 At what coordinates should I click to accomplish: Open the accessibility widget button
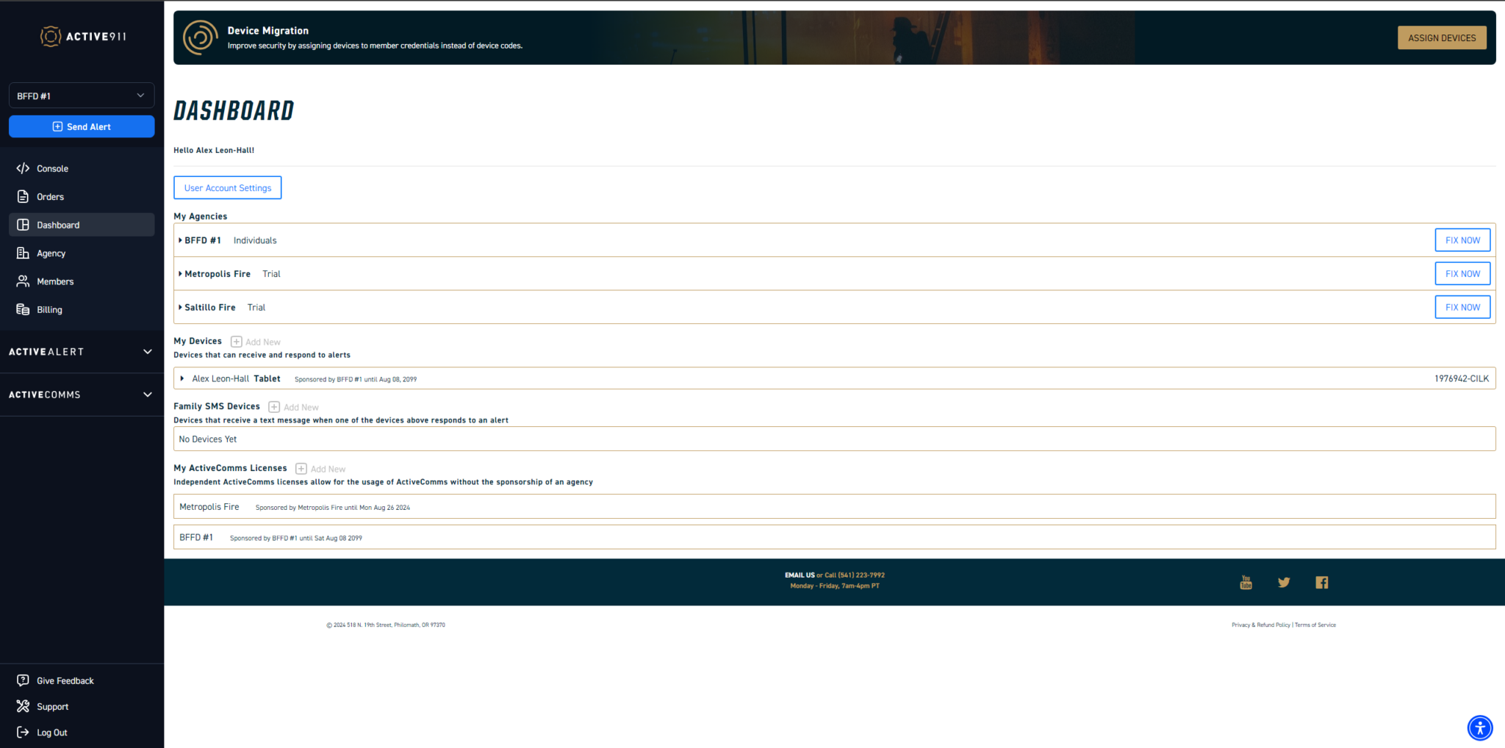click(1480, 727)
